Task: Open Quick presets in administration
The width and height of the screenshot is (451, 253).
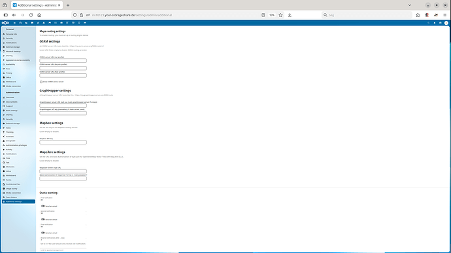Action: 18,101
